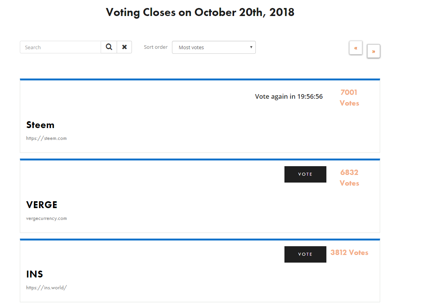424x303 pixels.
Task: Open the Most votes sort dropdown
Action: [214, 47]
